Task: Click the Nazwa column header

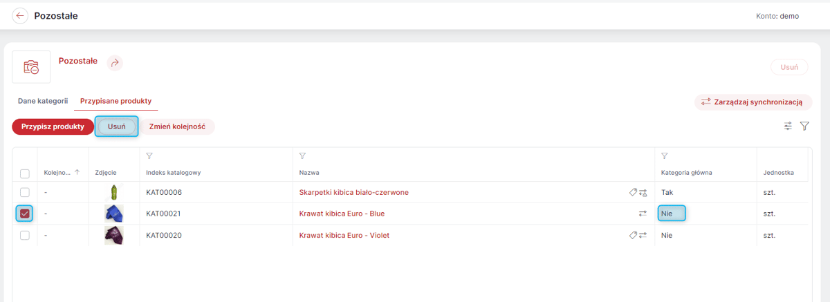Action: tap(308, 172)
